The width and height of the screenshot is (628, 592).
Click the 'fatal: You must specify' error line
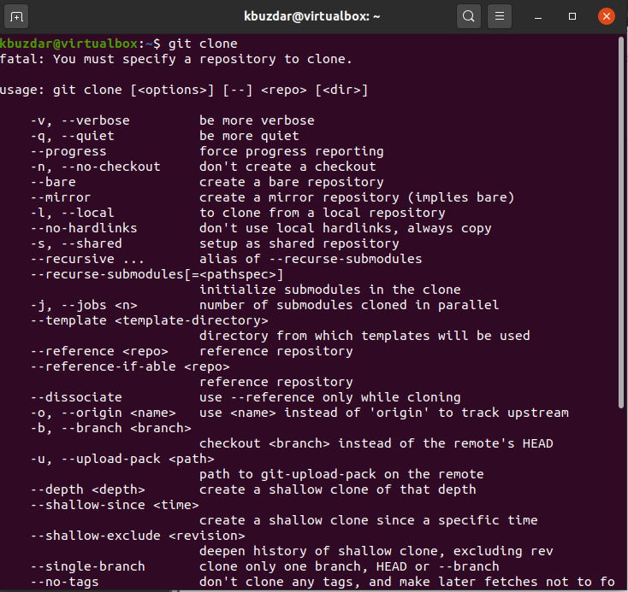(x=175, y=59)
